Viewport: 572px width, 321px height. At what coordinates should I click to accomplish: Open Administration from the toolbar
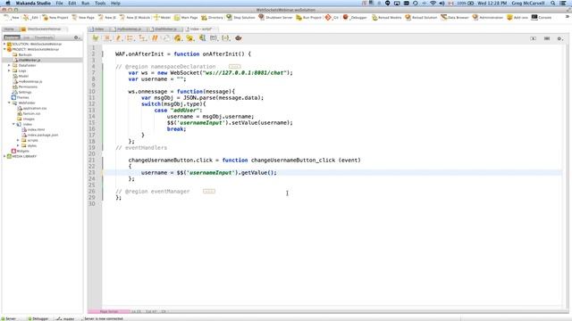[x=488, y=18]
